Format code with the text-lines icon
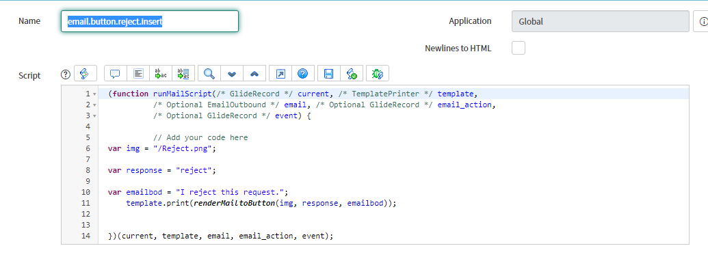This screenshot has height=259, width=708. coord(139,74)
